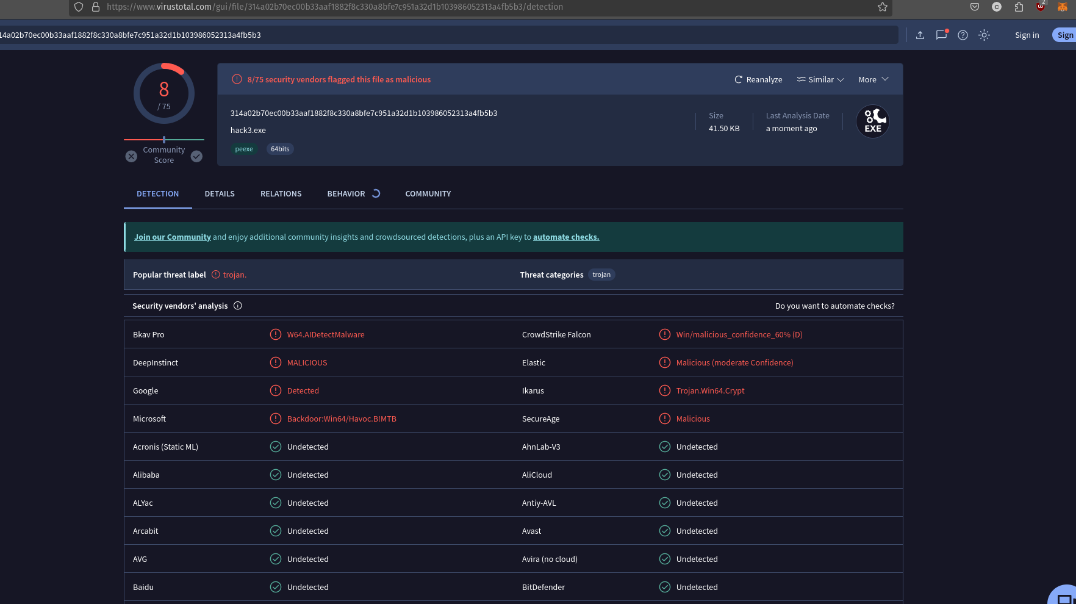Image resolution: width=1076 pixels, height=604 pixels.
Task: Click the Join our Community link
Action: (173, 237)
